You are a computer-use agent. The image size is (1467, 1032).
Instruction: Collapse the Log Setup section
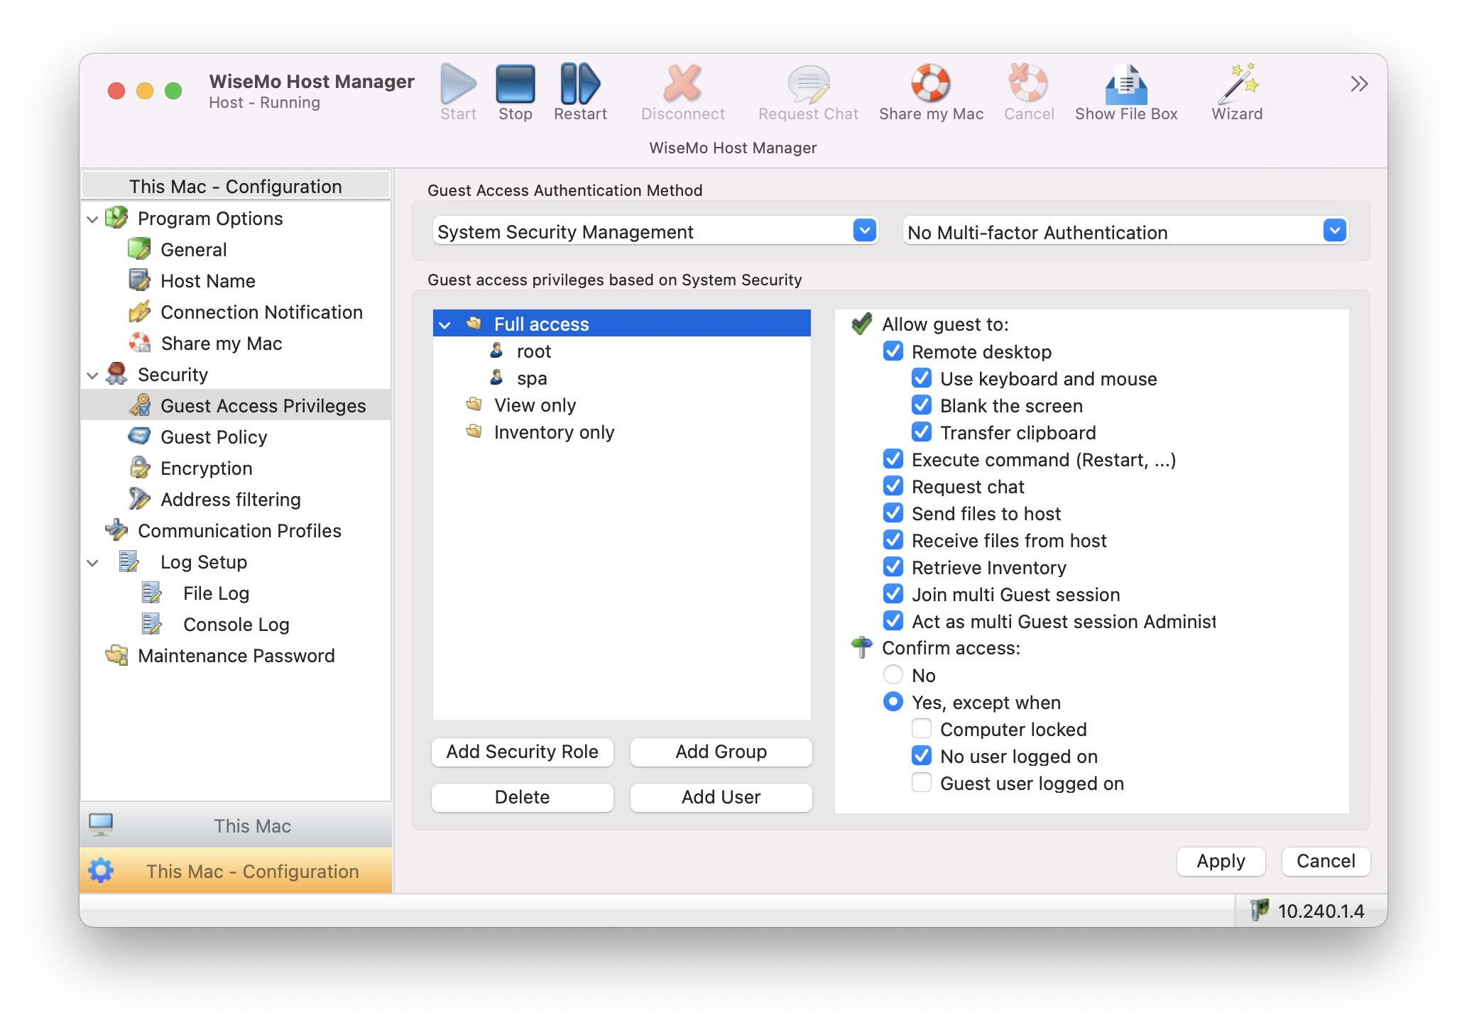[92, 563]
